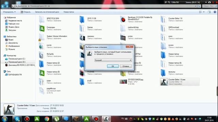
Task: Toggle the preview pane icon in toolbar
Action: tap(209, 12)
